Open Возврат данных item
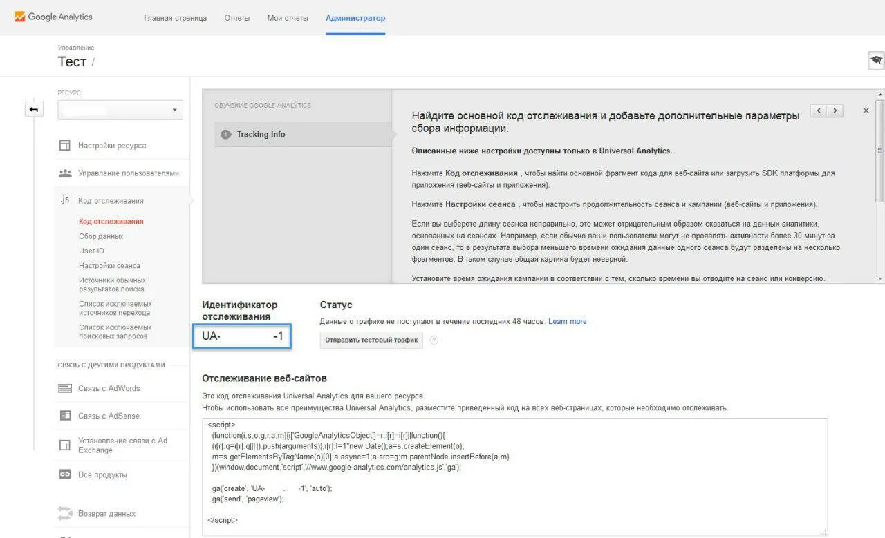Image resolution: width=885 pixels, height=538 pixels. click(106, 514)
